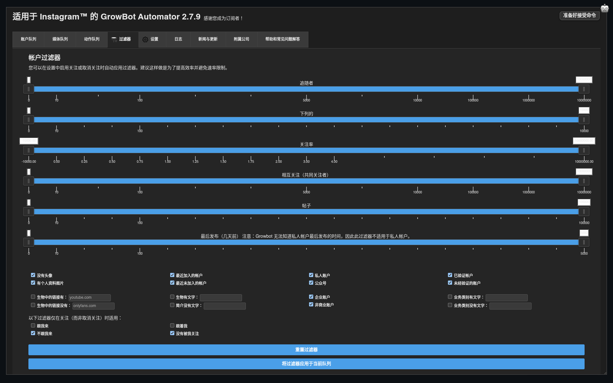Click the 准备好接受命令 status button
This screenshot has height=383, width=613.
(x=579, y=15)
